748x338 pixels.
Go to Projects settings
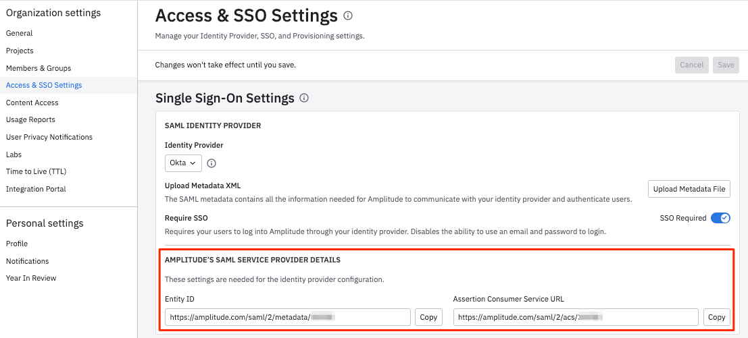tap(20, 51)
